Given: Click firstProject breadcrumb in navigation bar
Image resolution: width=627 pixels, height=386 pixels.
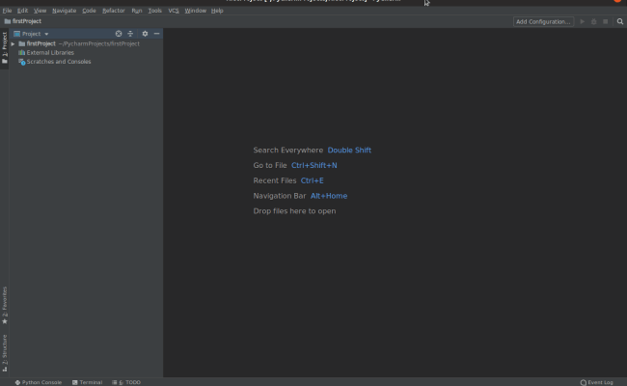Looking at the screenshot, I should click(23, 21).
